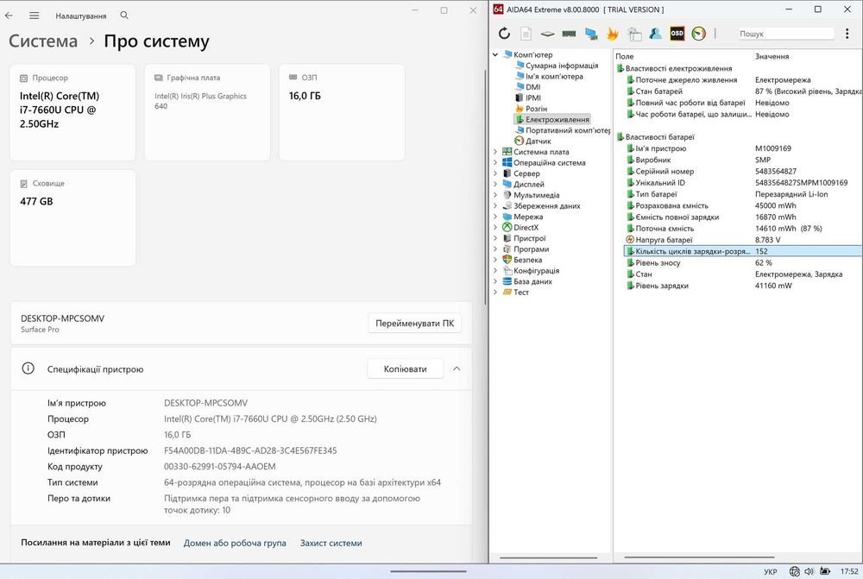Expand the Дисплей tree node
Viewport: 863px width, 579px height.
click(x=495, y=185)
